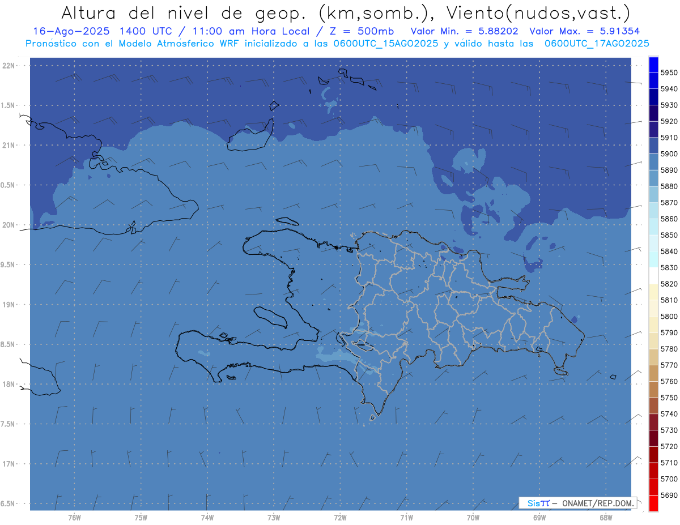
Task: Click the '22N' latitude label
Action: click(9, 65)
